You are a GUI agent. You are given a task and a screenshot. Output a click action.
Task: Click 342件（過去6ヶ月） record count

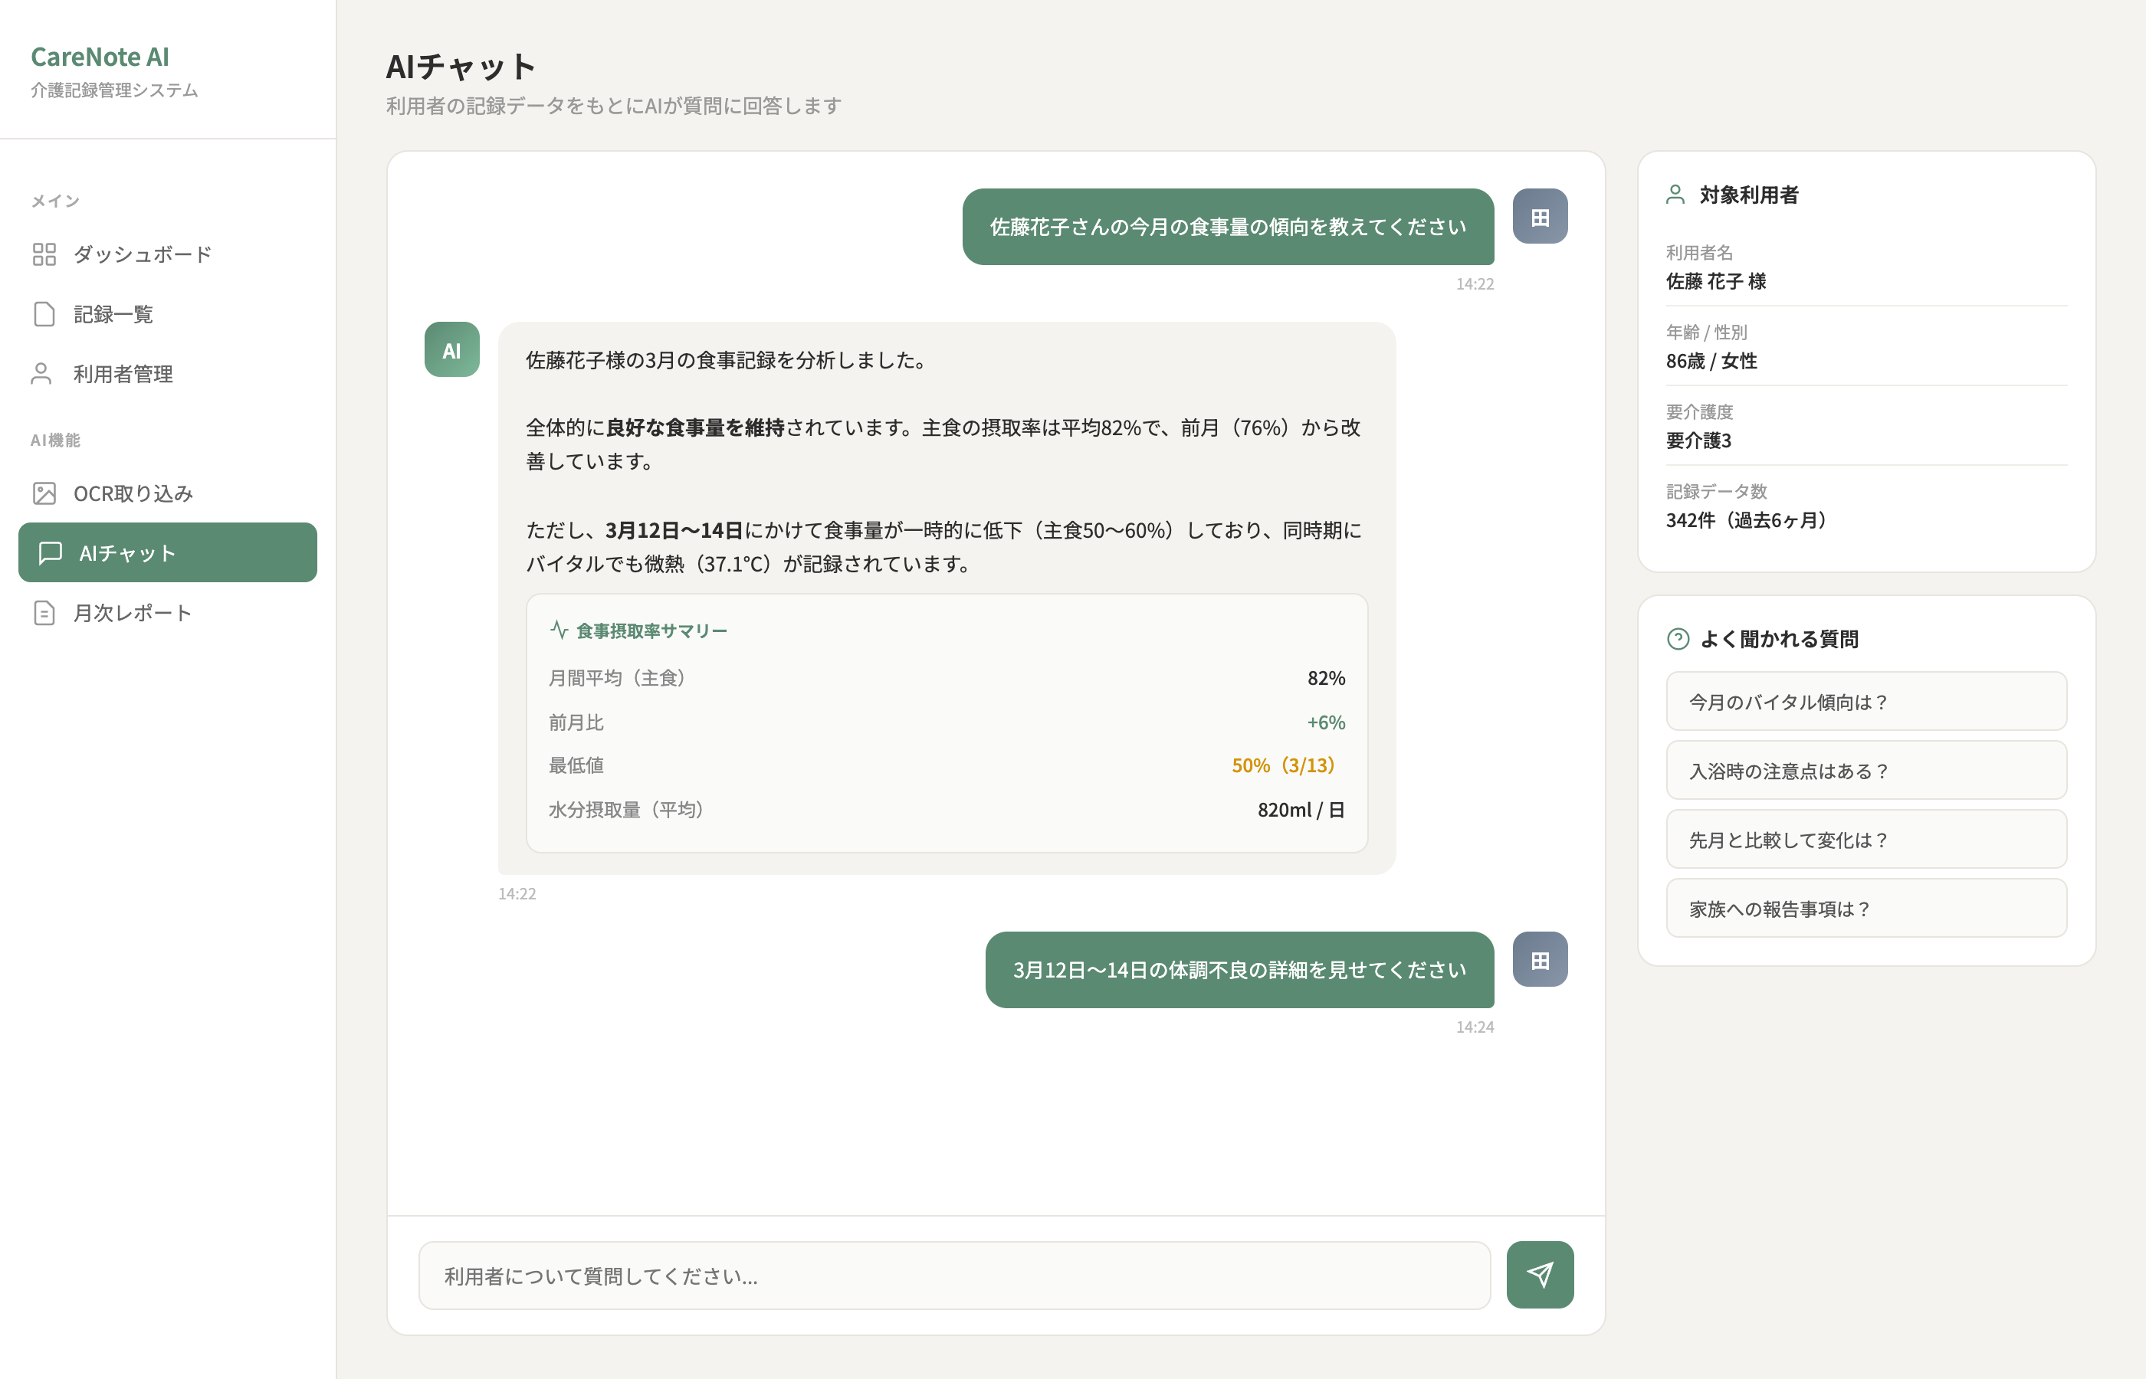click(x=1746, y=520)
